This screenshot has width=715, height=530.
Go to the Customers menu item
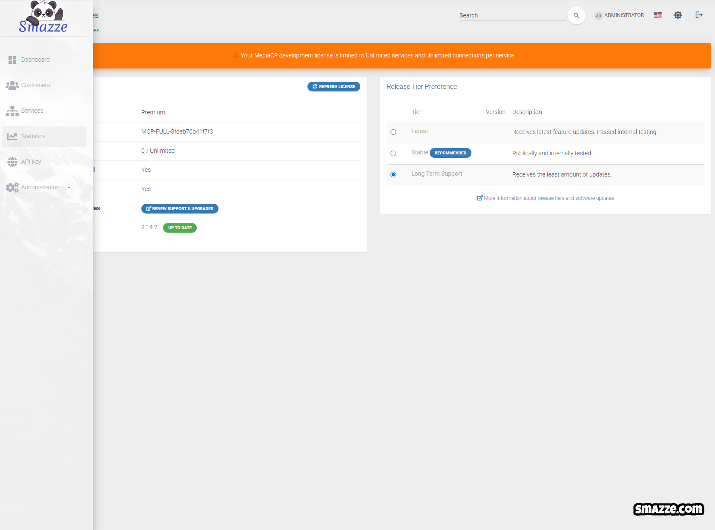pos(35,85)
